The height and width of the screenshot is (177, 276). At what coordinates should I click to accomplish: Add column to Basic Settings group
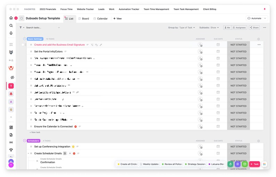[258, 39]
